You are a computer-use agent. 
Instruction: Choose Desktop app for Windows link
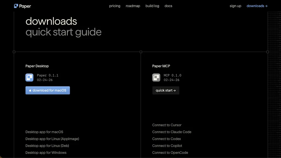pos(46,153)
